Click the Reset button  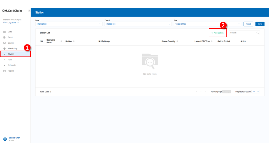pos(248,24)
